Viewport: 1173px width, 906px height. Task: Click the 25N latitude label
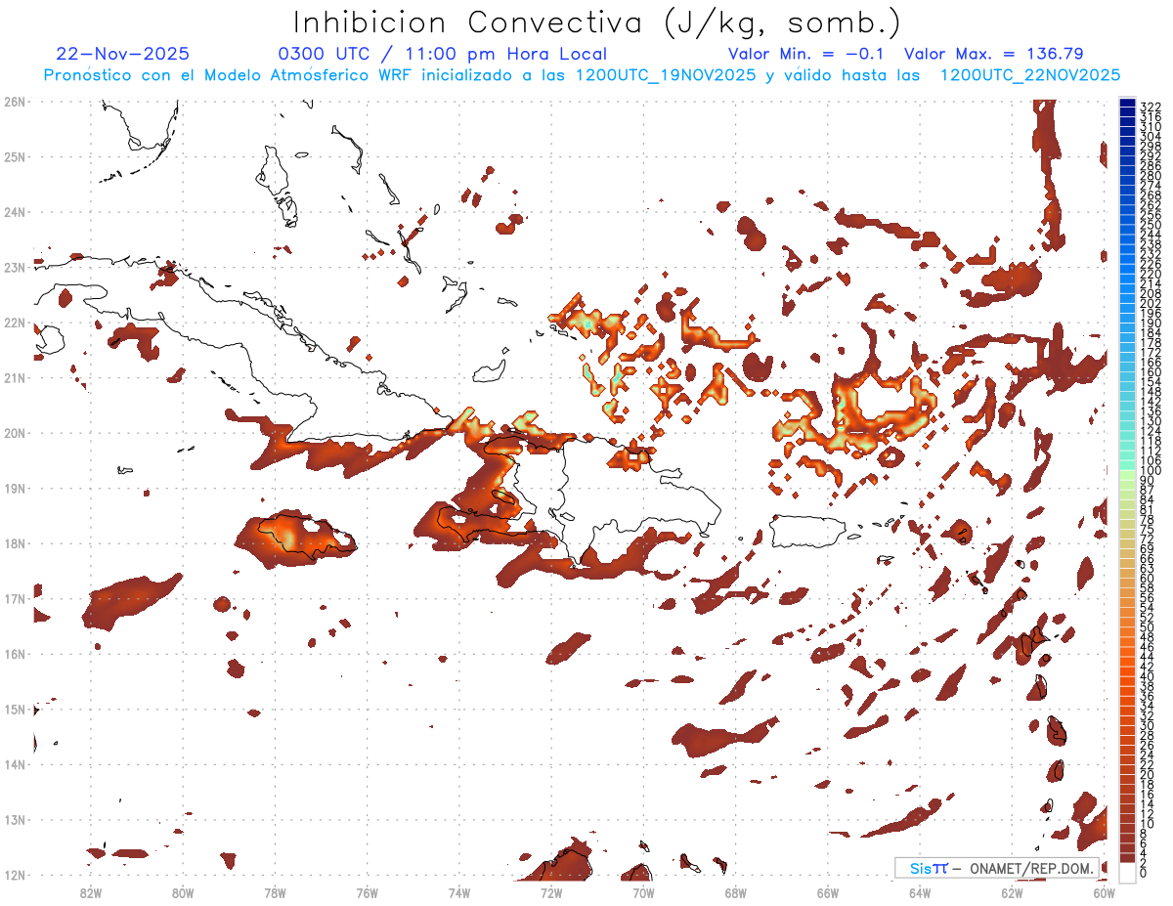coord(14,156)
